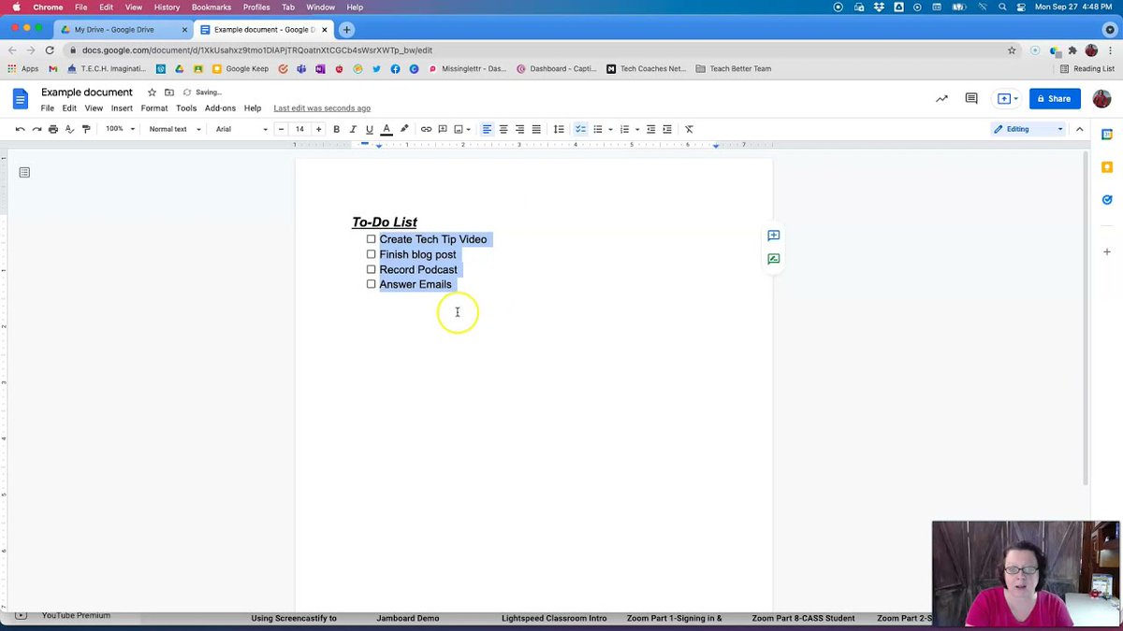Toggle the checklist button in toolbar

pos(580,129)
